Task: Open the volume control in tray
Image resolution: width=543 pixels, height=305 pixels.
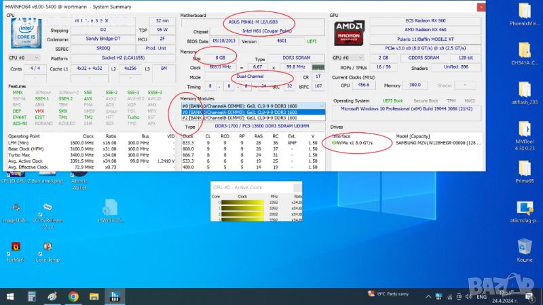Action: (469, 297)
